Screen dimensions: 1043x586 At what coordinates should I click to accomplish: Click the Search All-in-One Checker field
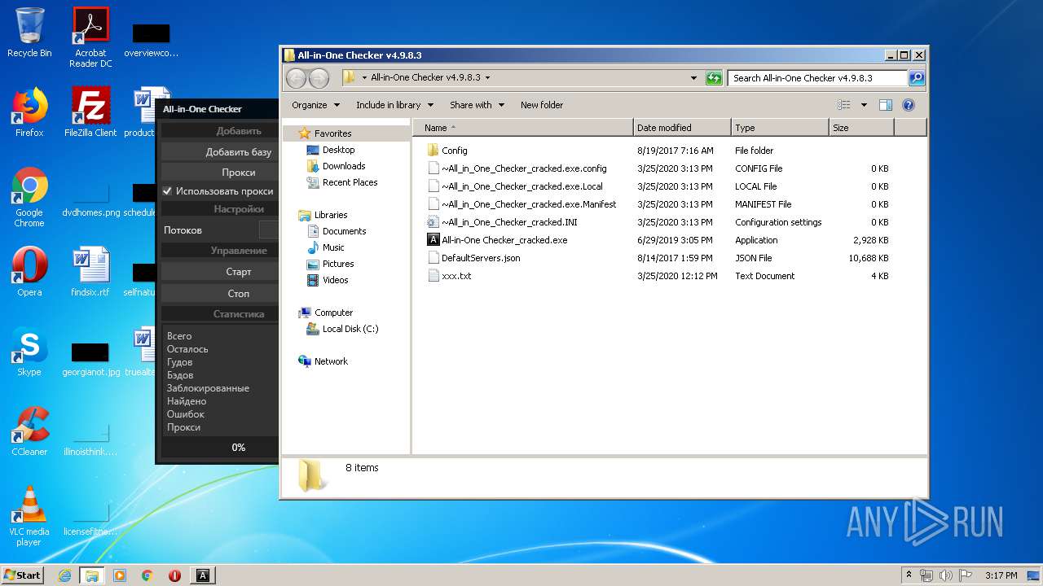pyautogui.click(x=817, y=78)
